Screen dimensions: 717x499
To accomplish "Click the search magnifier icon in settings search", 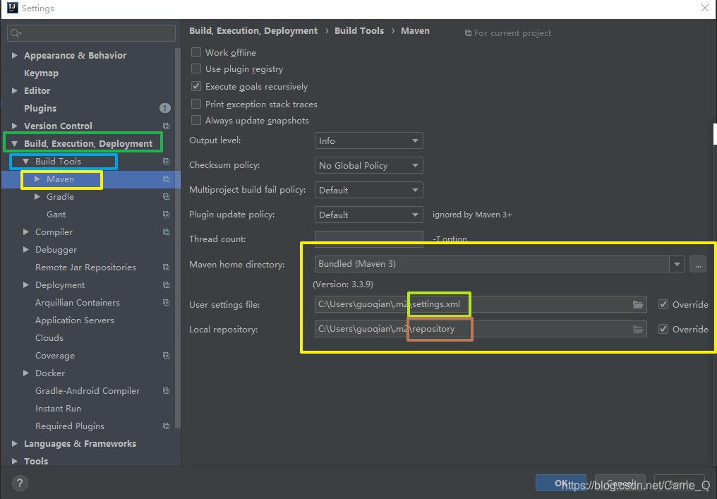I will 16,33.
